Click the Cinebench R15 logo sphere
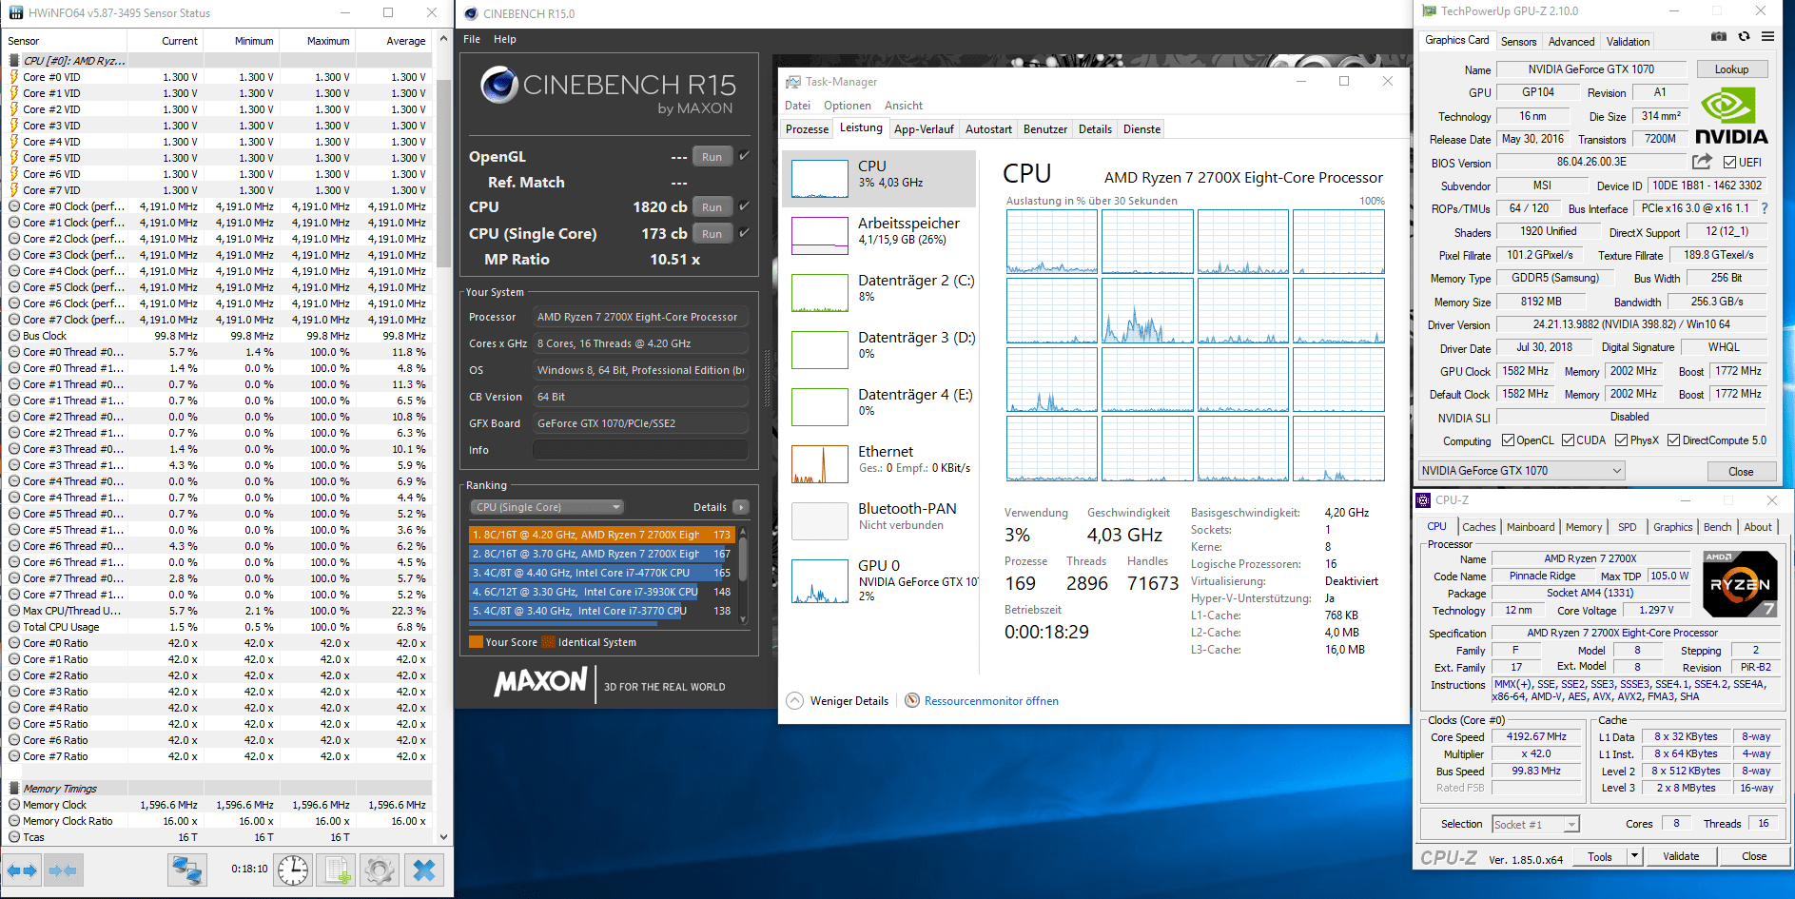This screenshot has height=899, width=1795. click(x=499, y=85)
